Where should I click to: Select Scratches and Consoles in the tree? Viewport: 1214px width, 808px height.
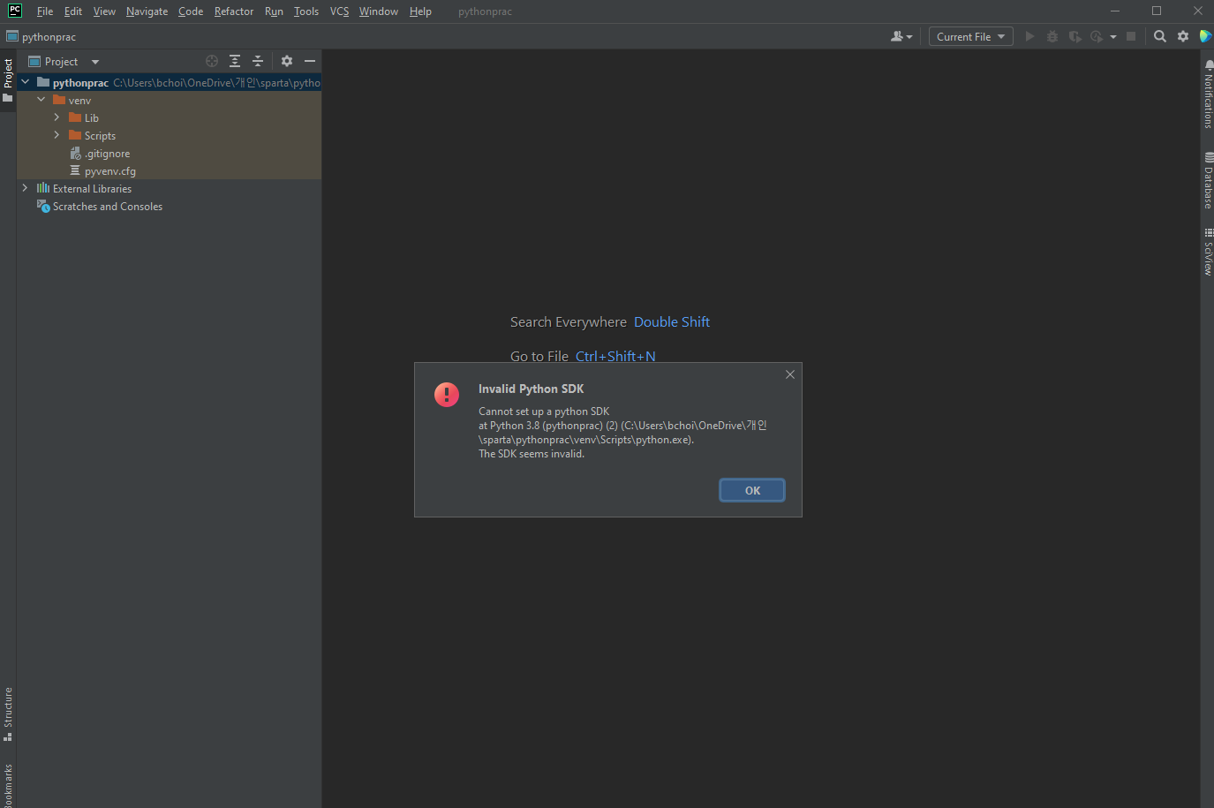[x=169, y=206]
